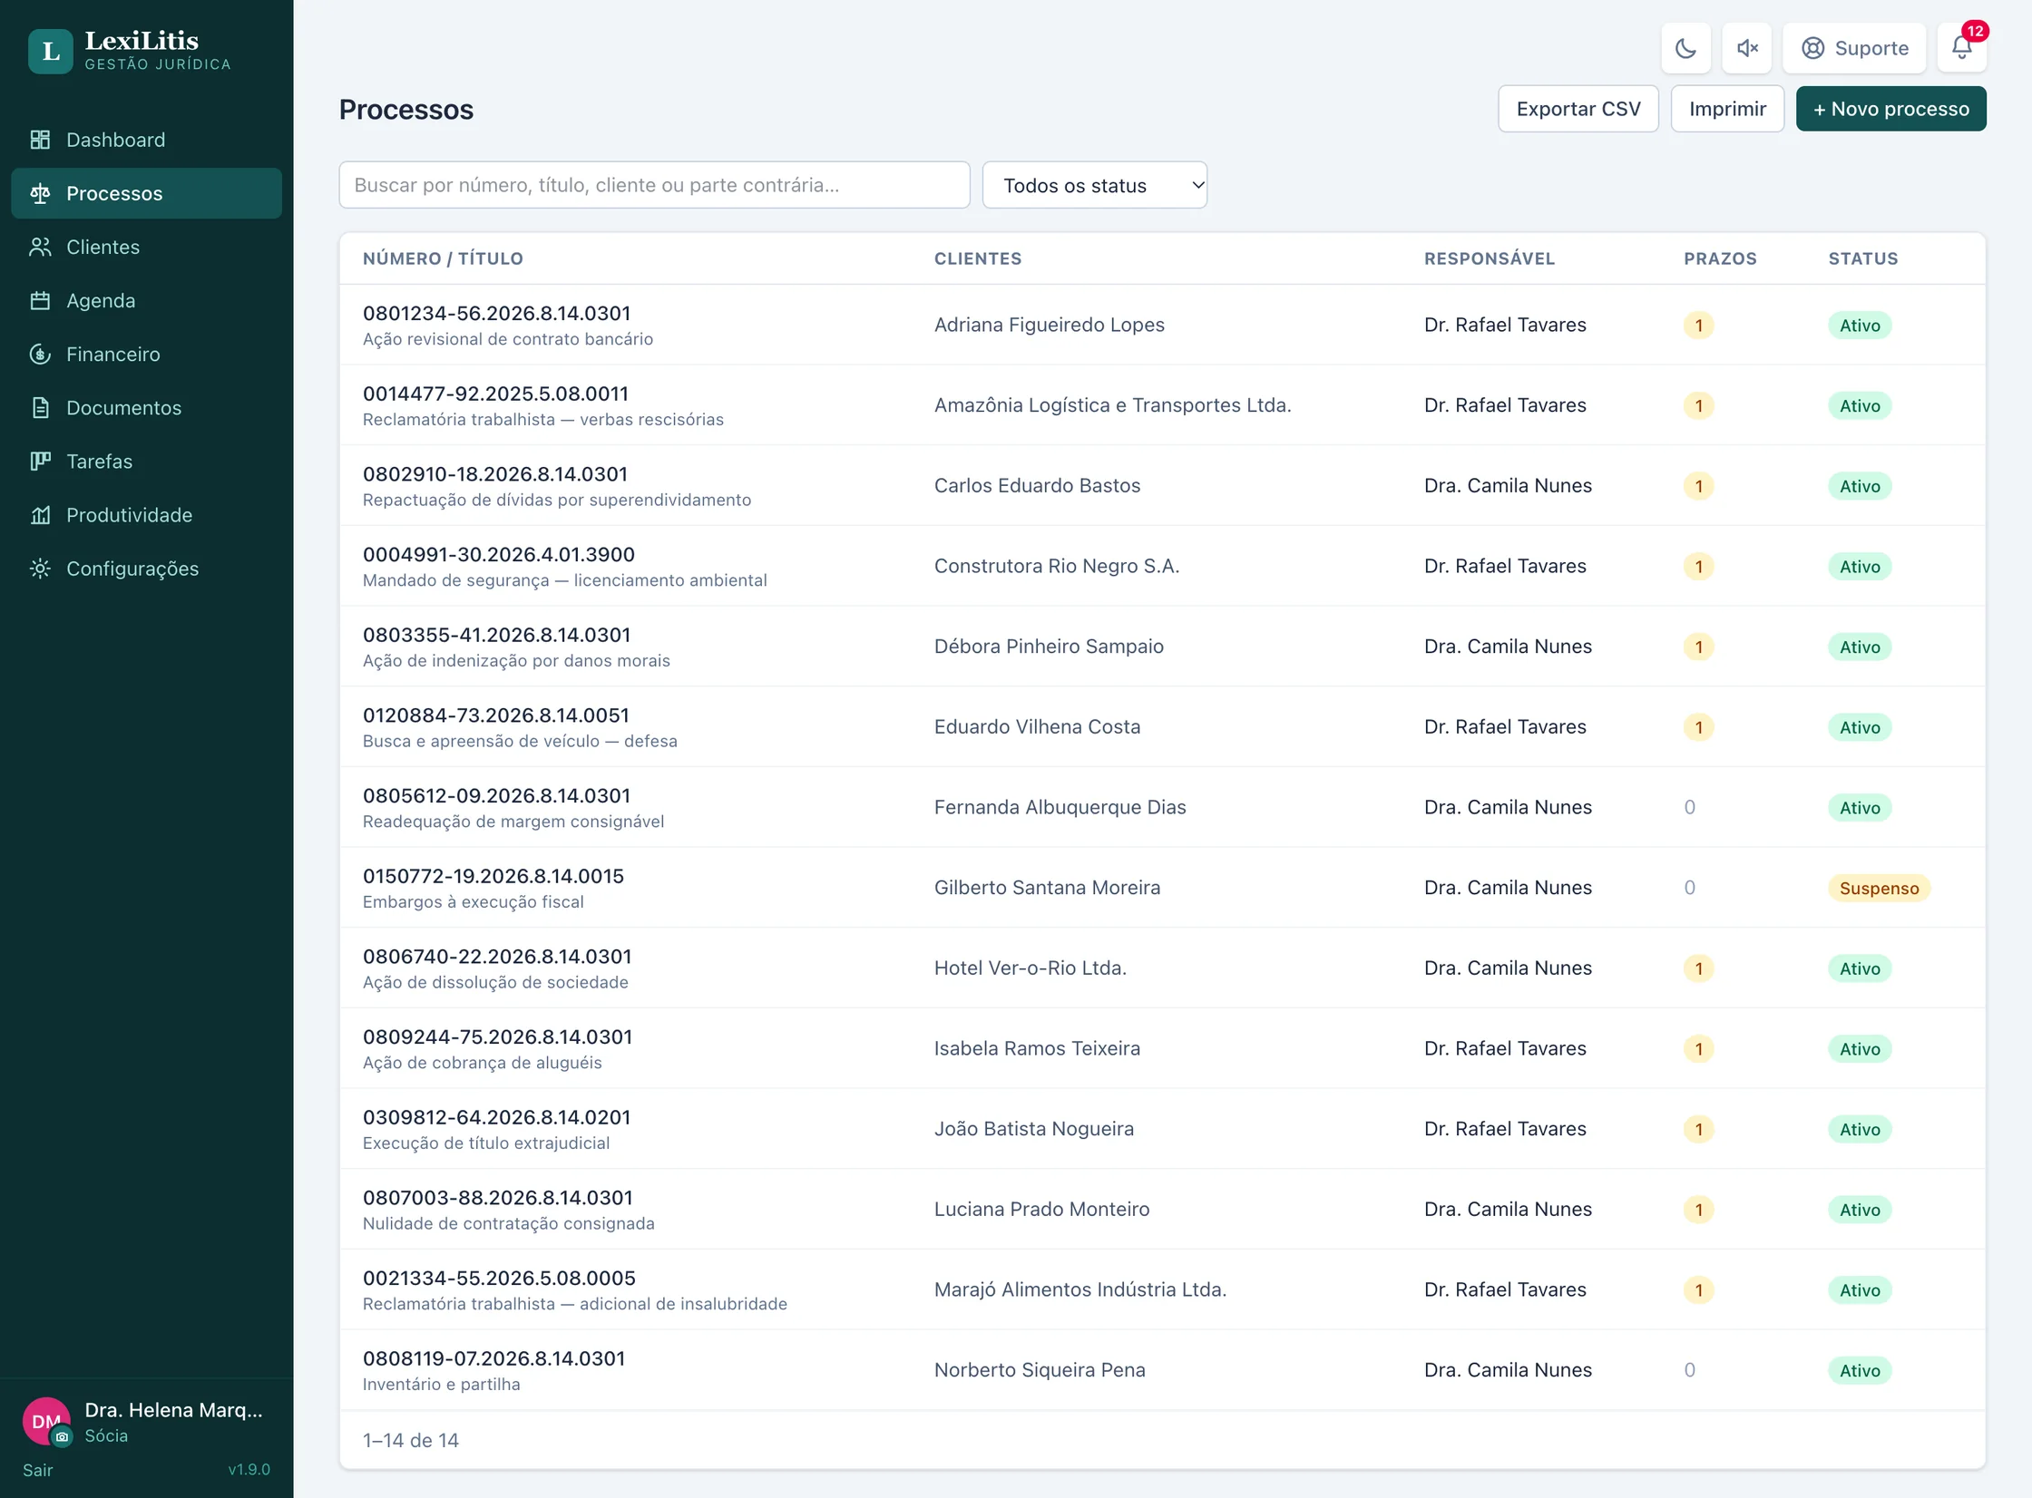Open the Todos os status dropdown
The width and height of the screenshot is (2032, 1498).
coord(1094,185)
